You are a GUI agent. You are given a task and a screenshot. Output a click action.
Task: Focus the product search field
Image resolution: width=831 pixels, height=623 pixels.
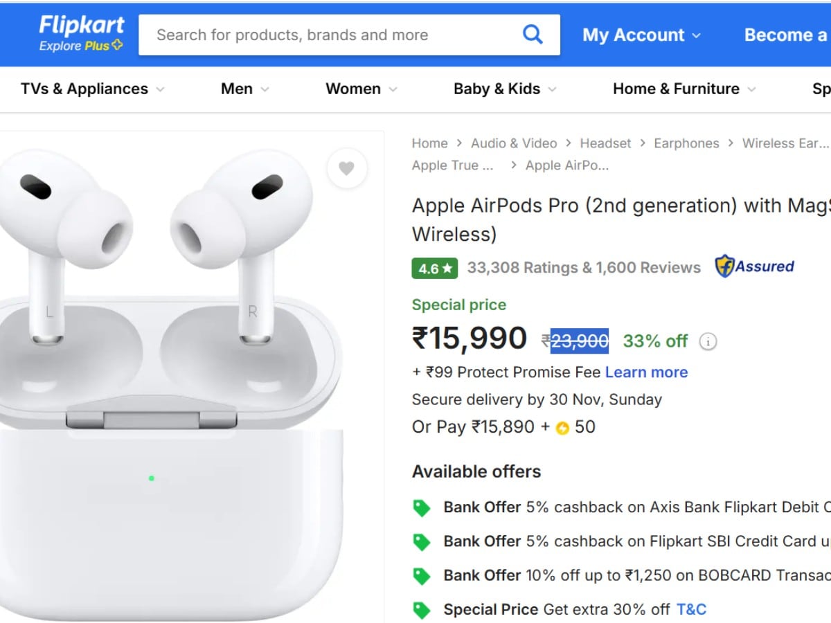coord(325,35)
